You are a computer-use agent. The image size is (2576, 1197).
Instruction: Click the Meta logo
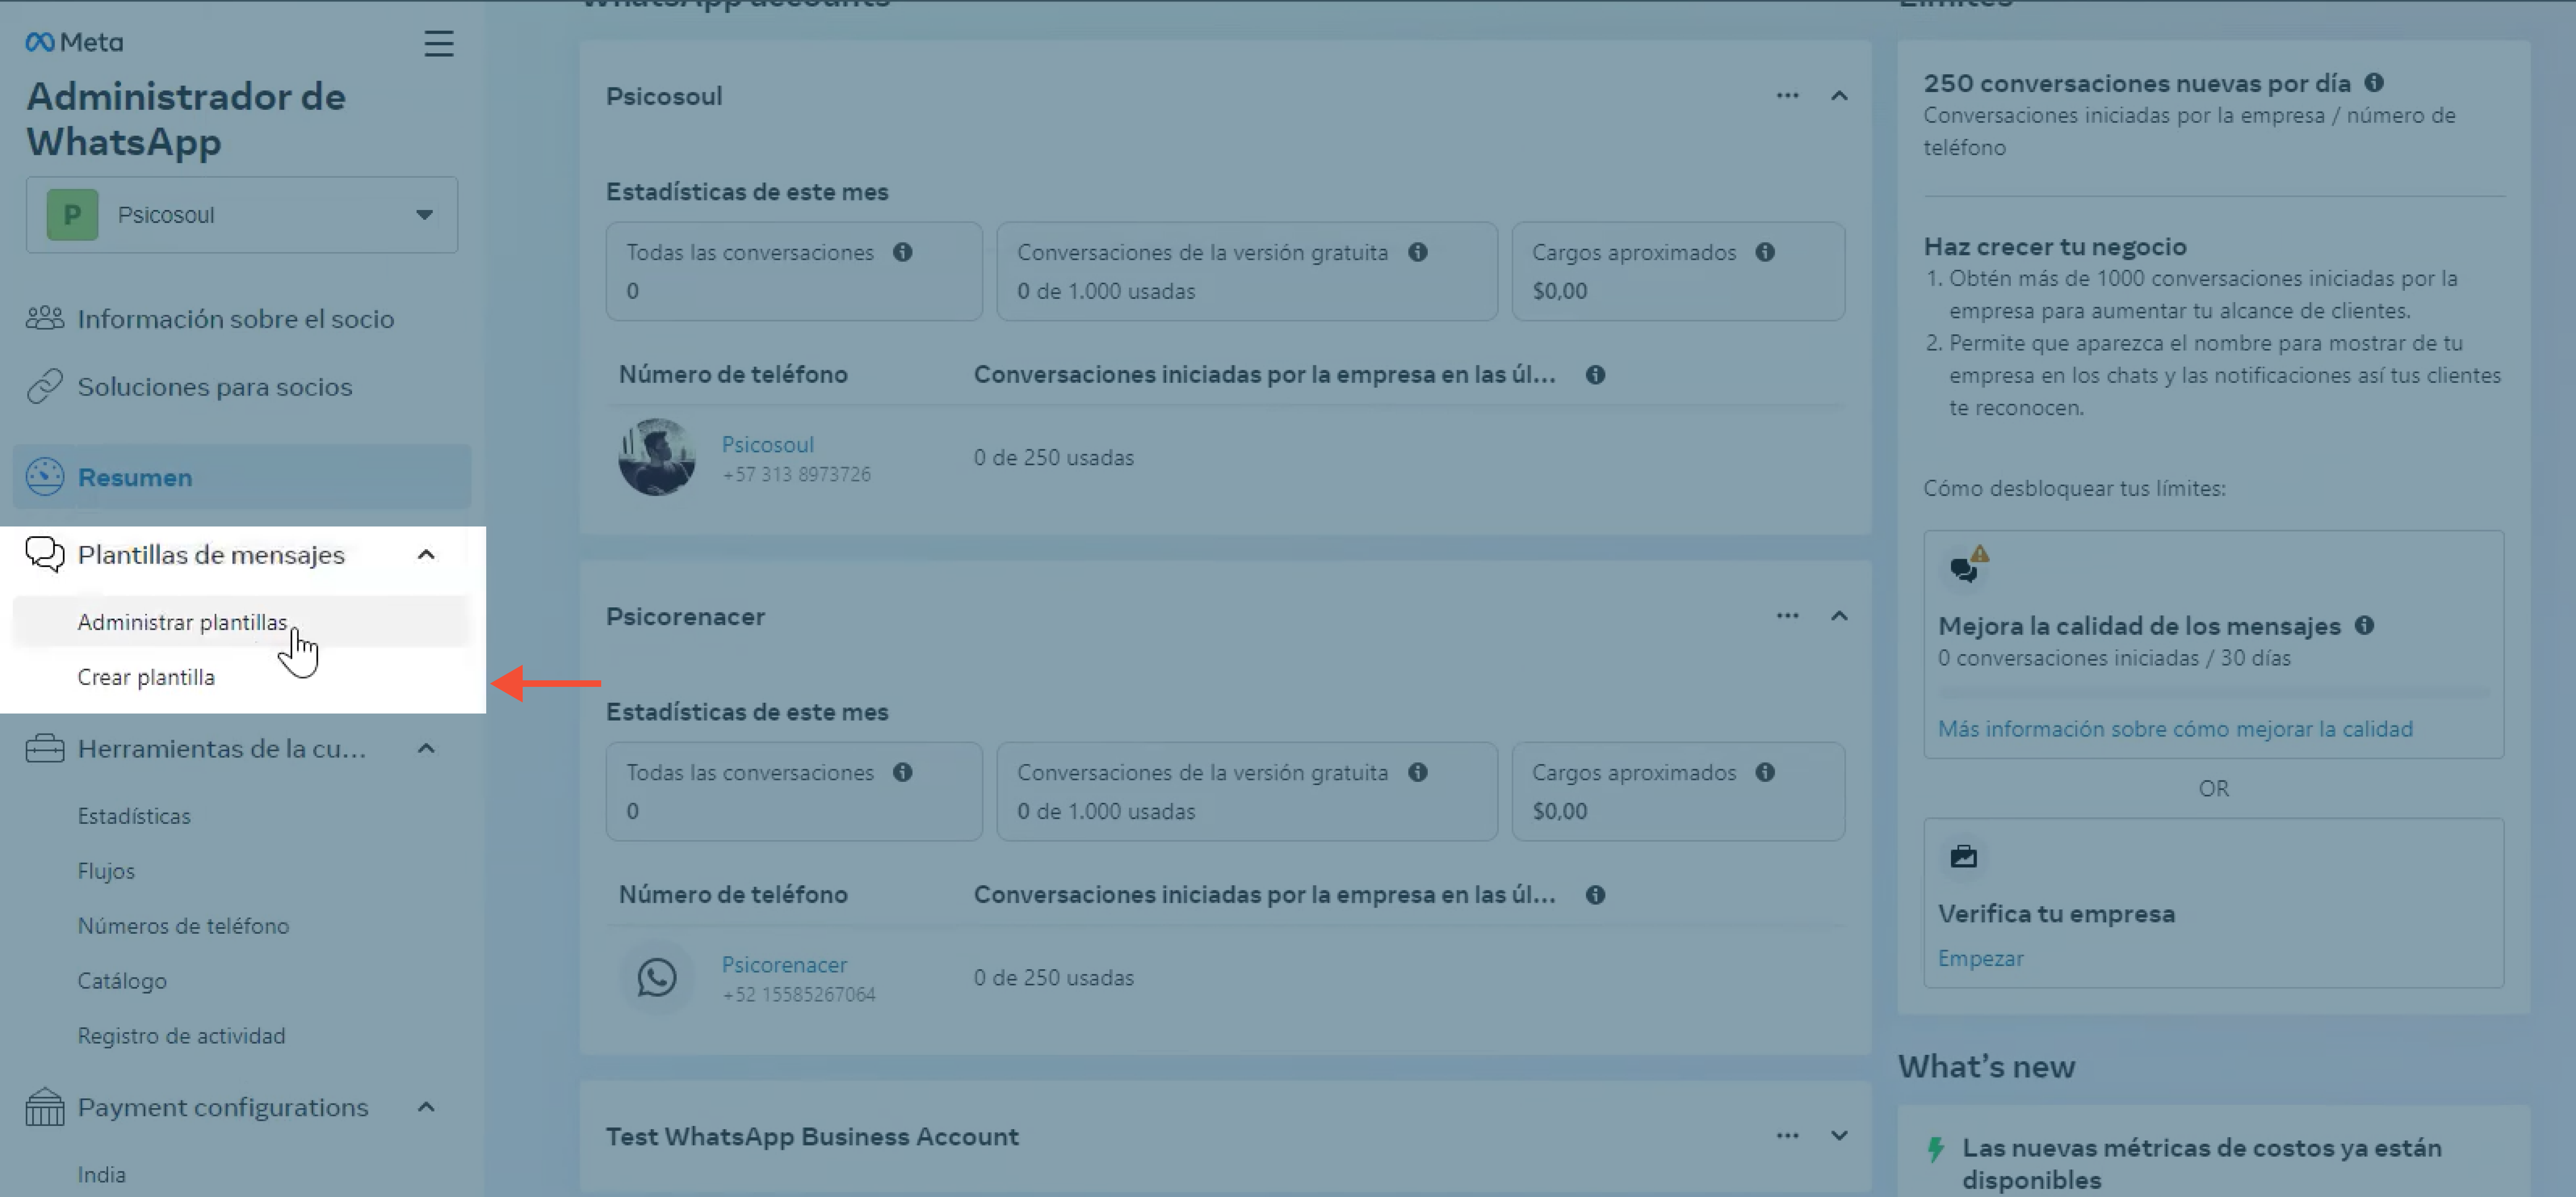pos(74,42)
